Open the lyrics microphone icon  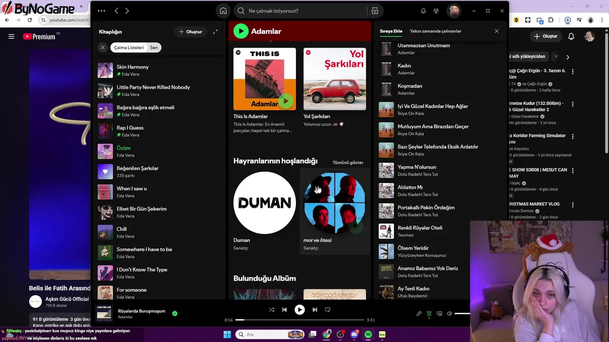click(419, 313)
